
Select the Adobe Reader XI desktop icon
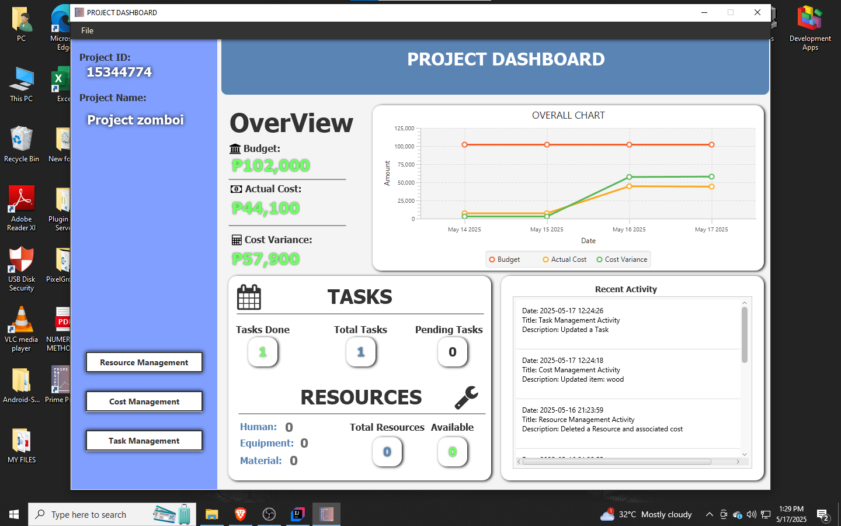[x=22, y=208]
